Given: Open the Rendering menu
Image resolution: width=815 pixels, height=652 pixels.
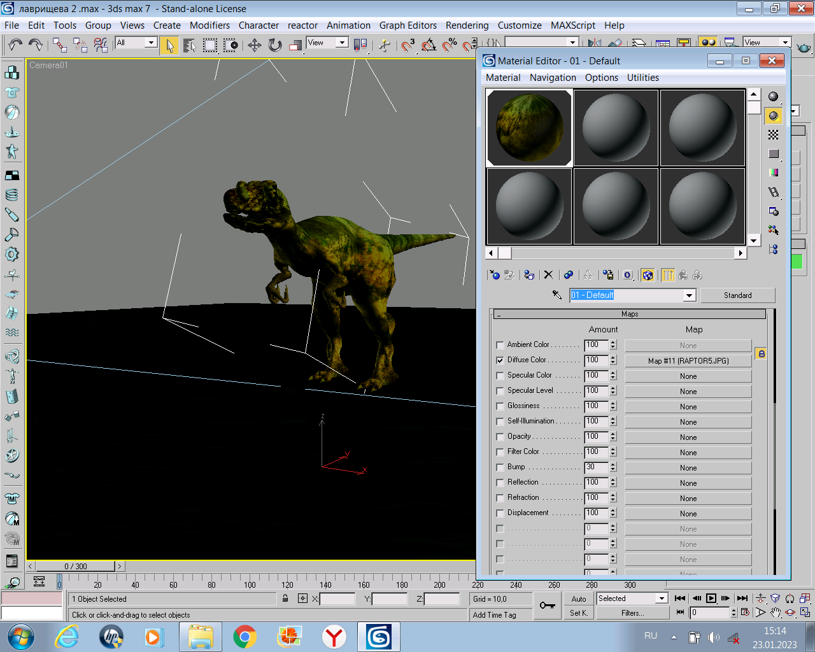Looking at the screenshot, I should [x=467, y=25].
